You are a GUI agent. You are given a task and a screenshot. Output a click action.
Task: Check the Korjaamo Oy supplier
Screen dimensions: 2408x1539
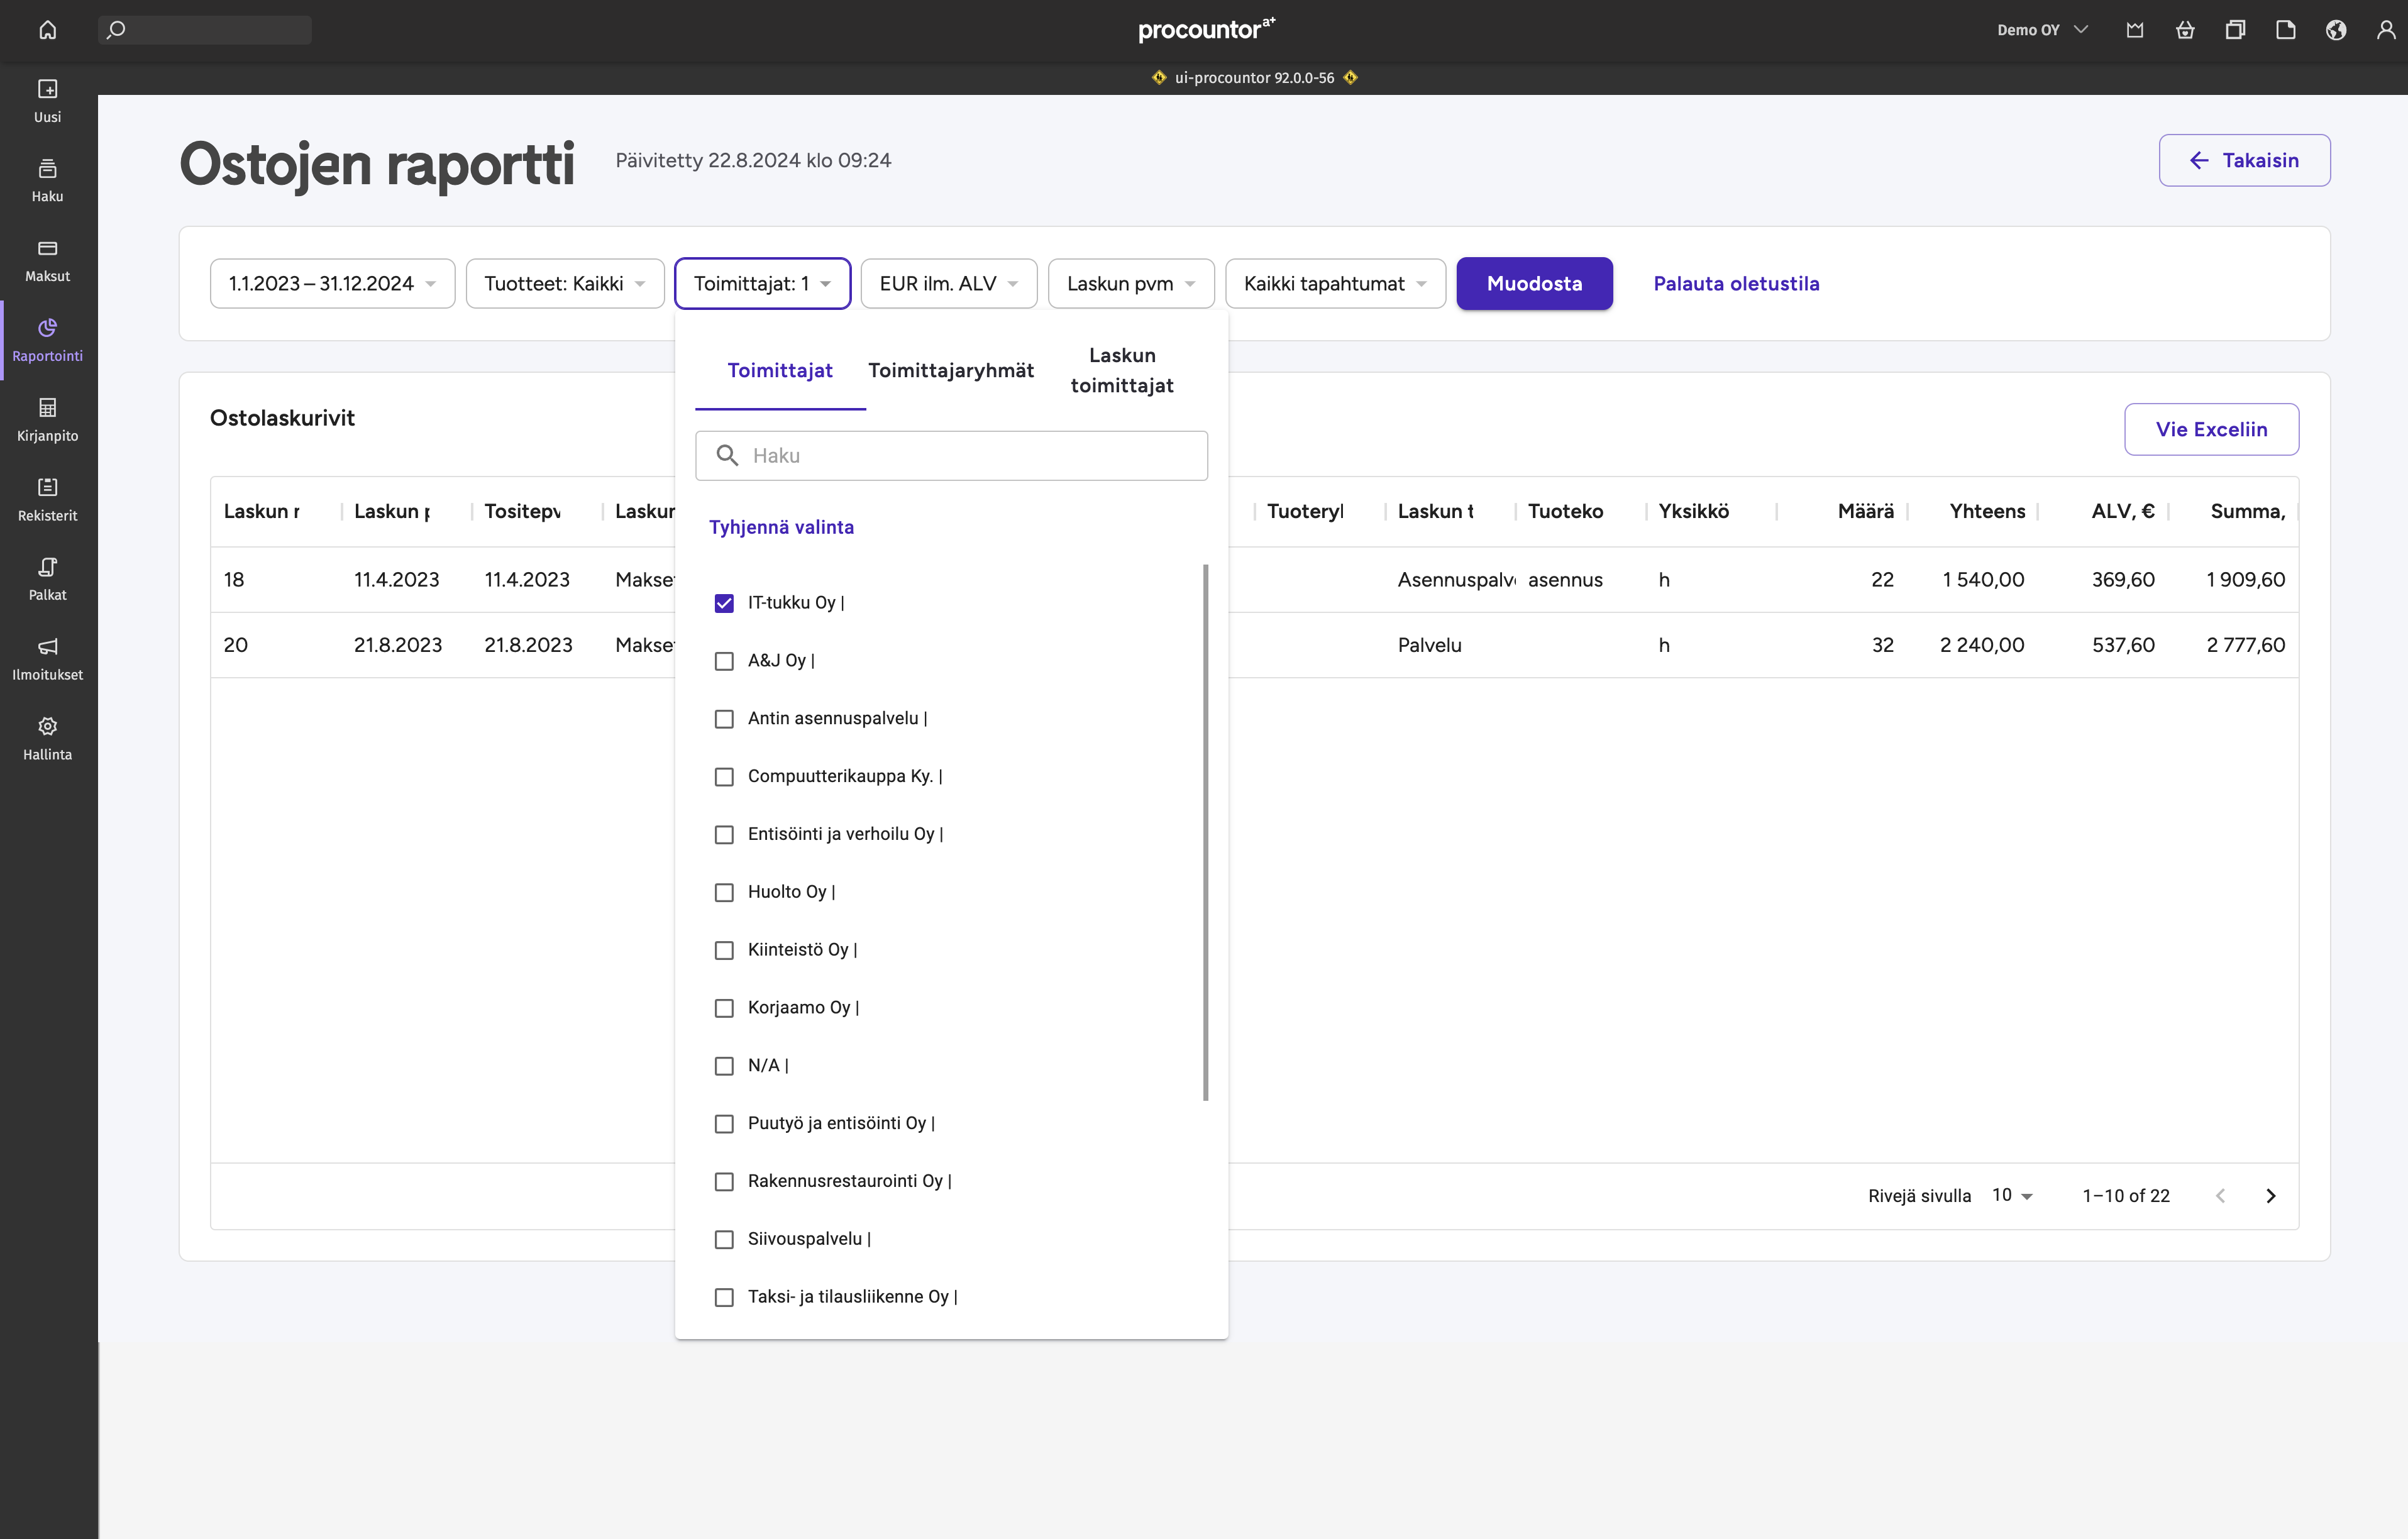pos(724,1008)
